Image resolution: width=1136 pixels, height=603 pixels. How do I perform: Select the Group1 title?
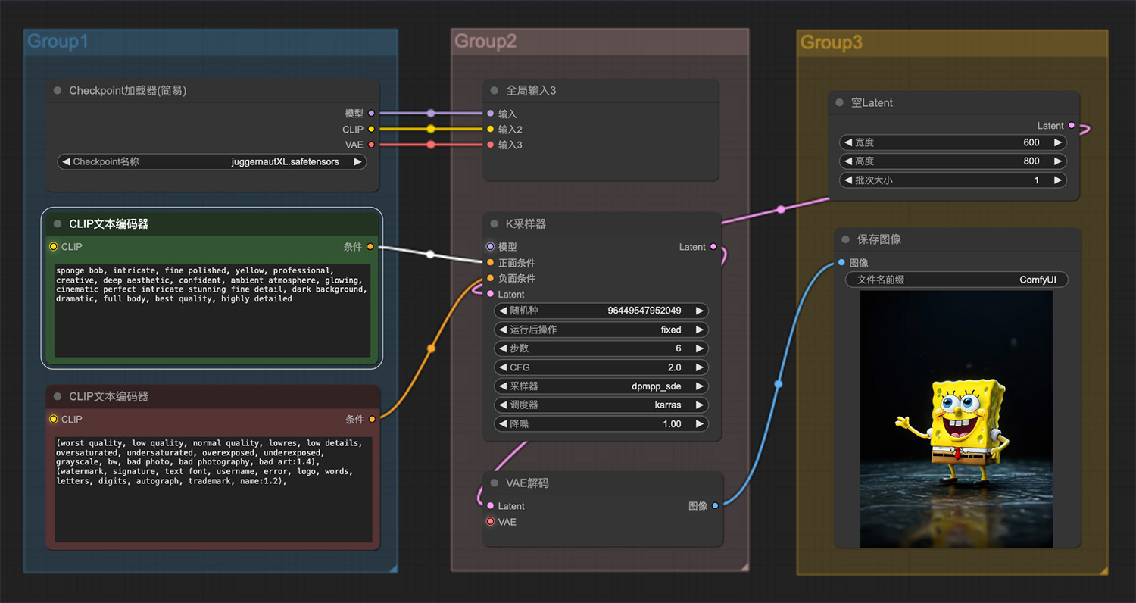[58, 42]
